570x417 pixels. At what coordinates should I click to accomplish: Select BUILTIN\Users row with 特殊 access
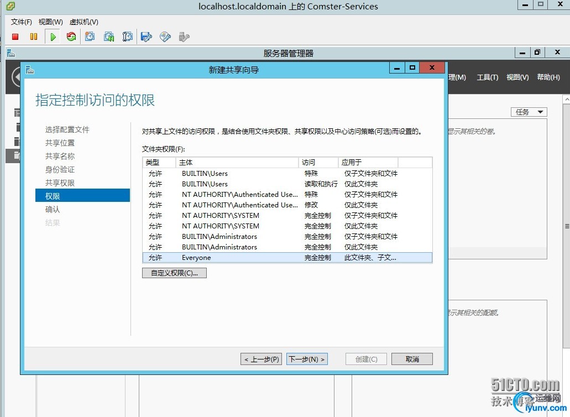pos(287,174)
